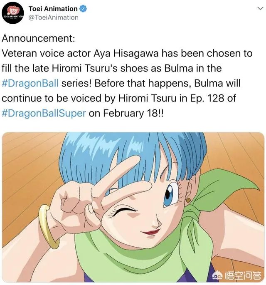Click the blue verified badge icon
The image size is (266, 285).
(x=83, y=9)
